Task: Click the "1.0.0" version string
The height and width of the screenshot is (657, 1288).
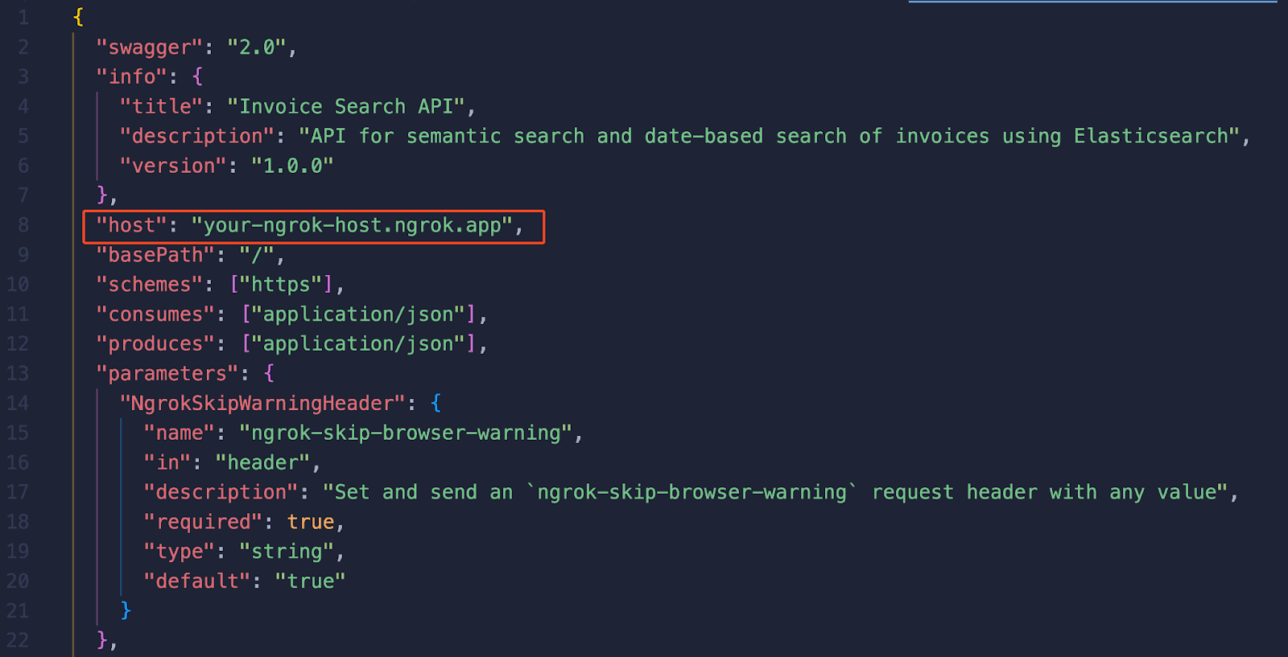Action: click(x=292, y=166)
